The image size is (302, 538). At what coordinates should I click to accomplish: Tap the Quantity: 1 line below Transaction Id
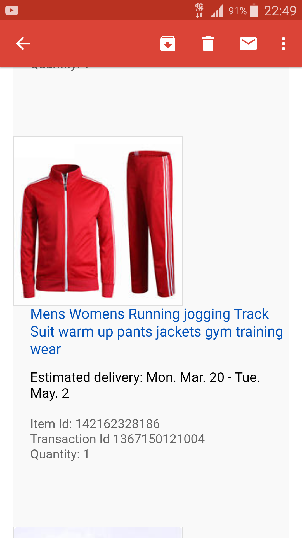tap(60, 454)
